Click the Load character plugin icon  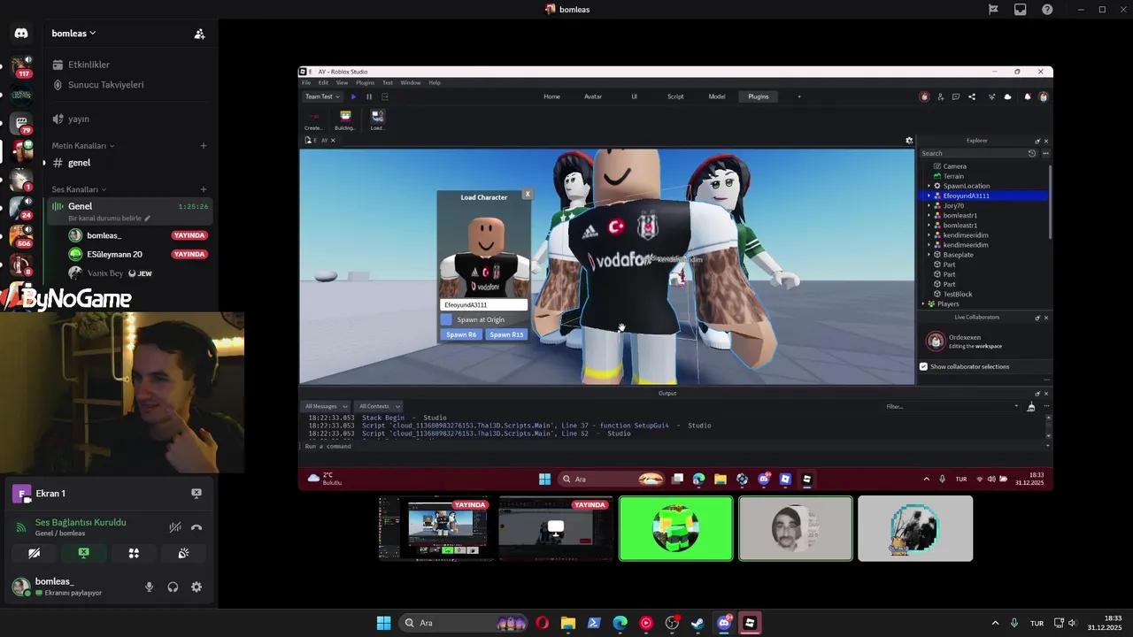coord(377,119)
